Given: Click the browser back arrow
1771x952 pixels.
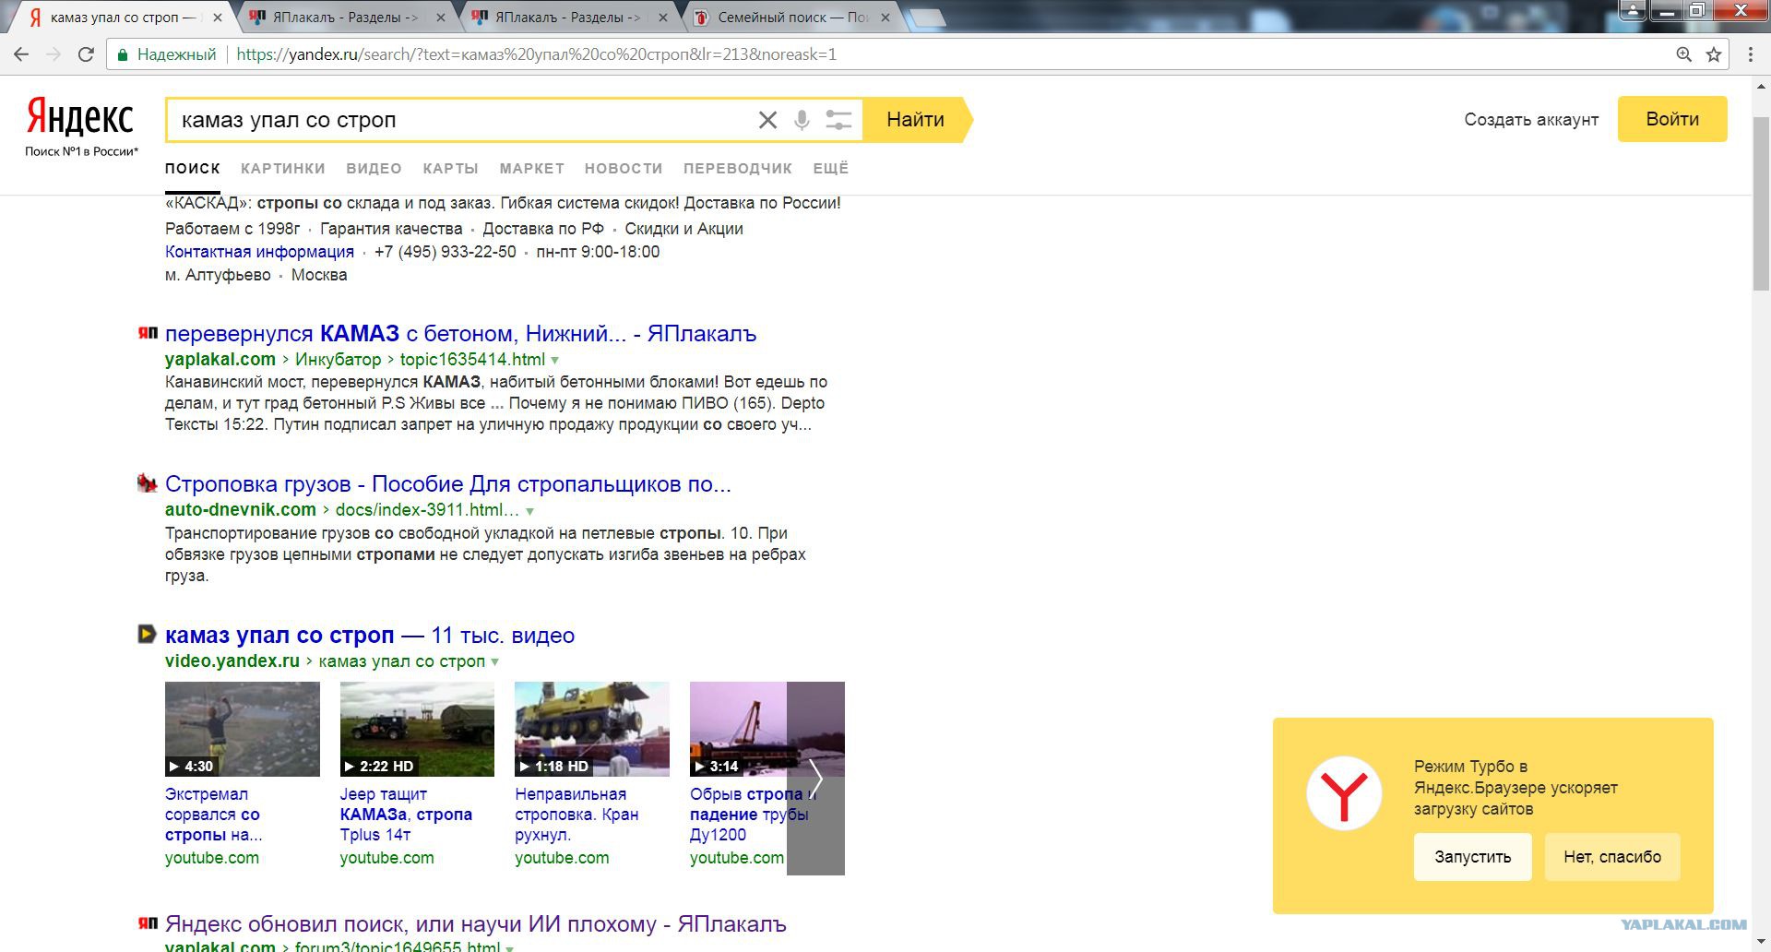Looking at the screenshot, I should pyautogui.click(x=21, y=54).
